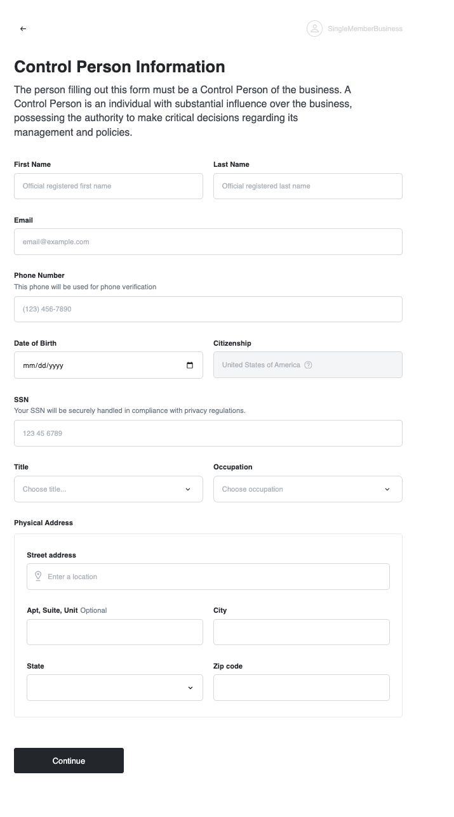Image resolution: width=454 pixels, height=817 pixels.
Task: Click the Continue button
Action: (69, 760)
